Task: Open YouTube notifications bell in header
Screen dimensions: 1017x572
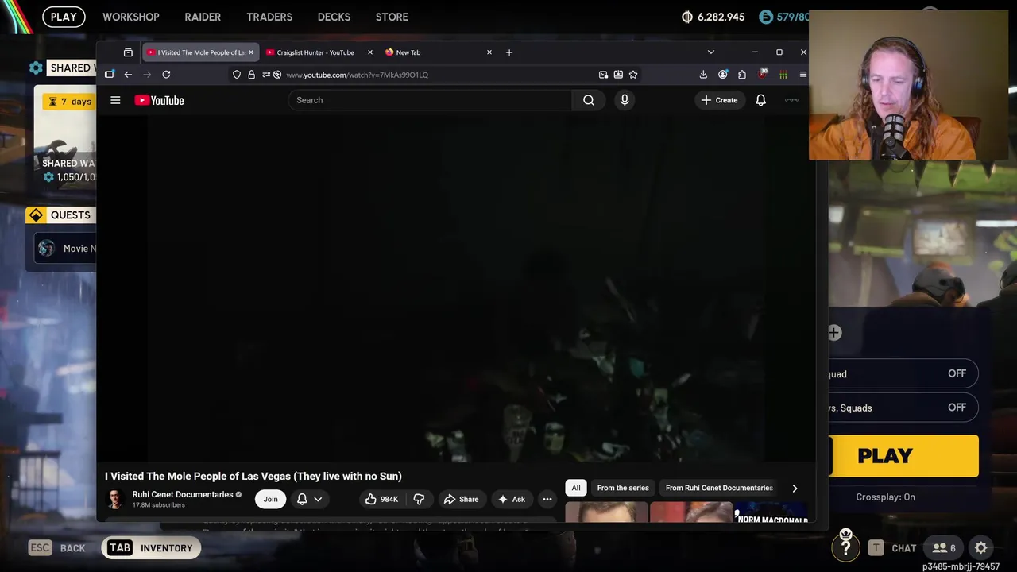Action: tap(760, 100)
